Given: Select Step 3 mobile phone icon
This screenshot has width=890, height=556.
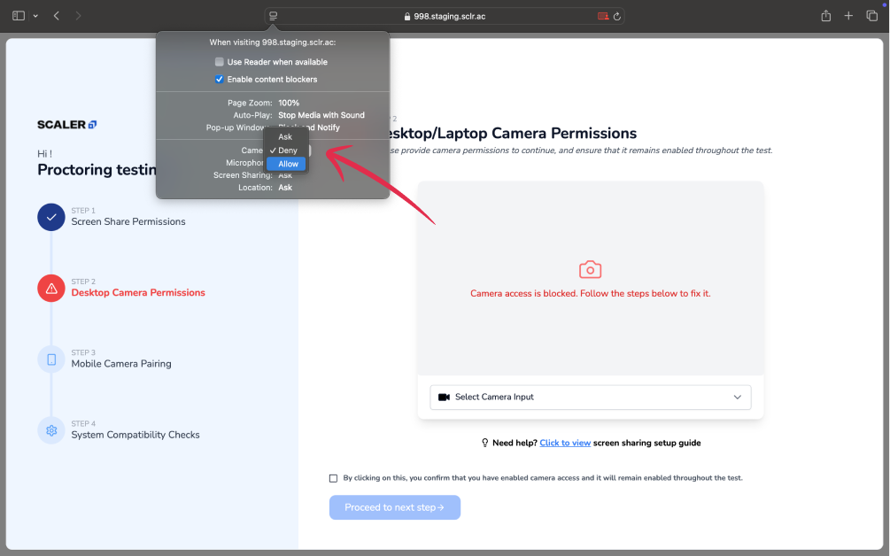Looking at the screenshot, I should [x=51, y=359].
